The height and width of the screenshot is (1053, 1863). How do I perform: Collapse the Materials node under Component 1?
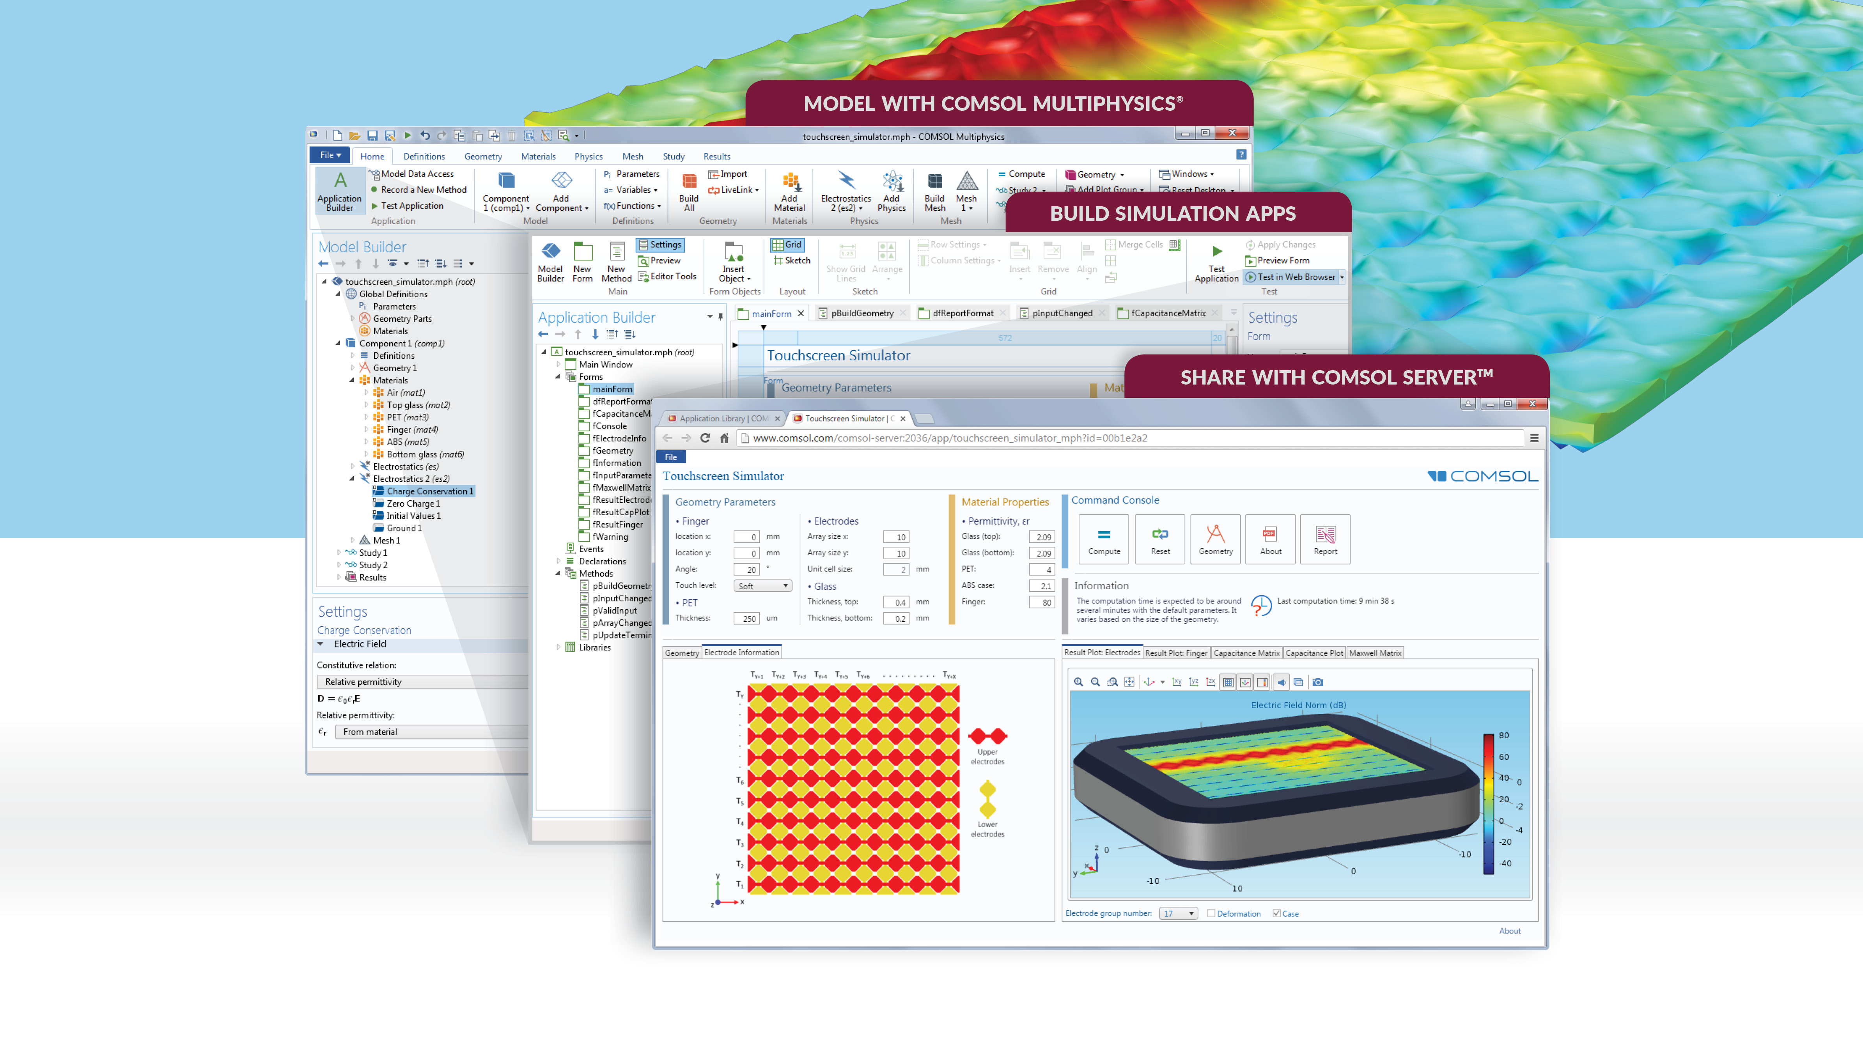352,380
